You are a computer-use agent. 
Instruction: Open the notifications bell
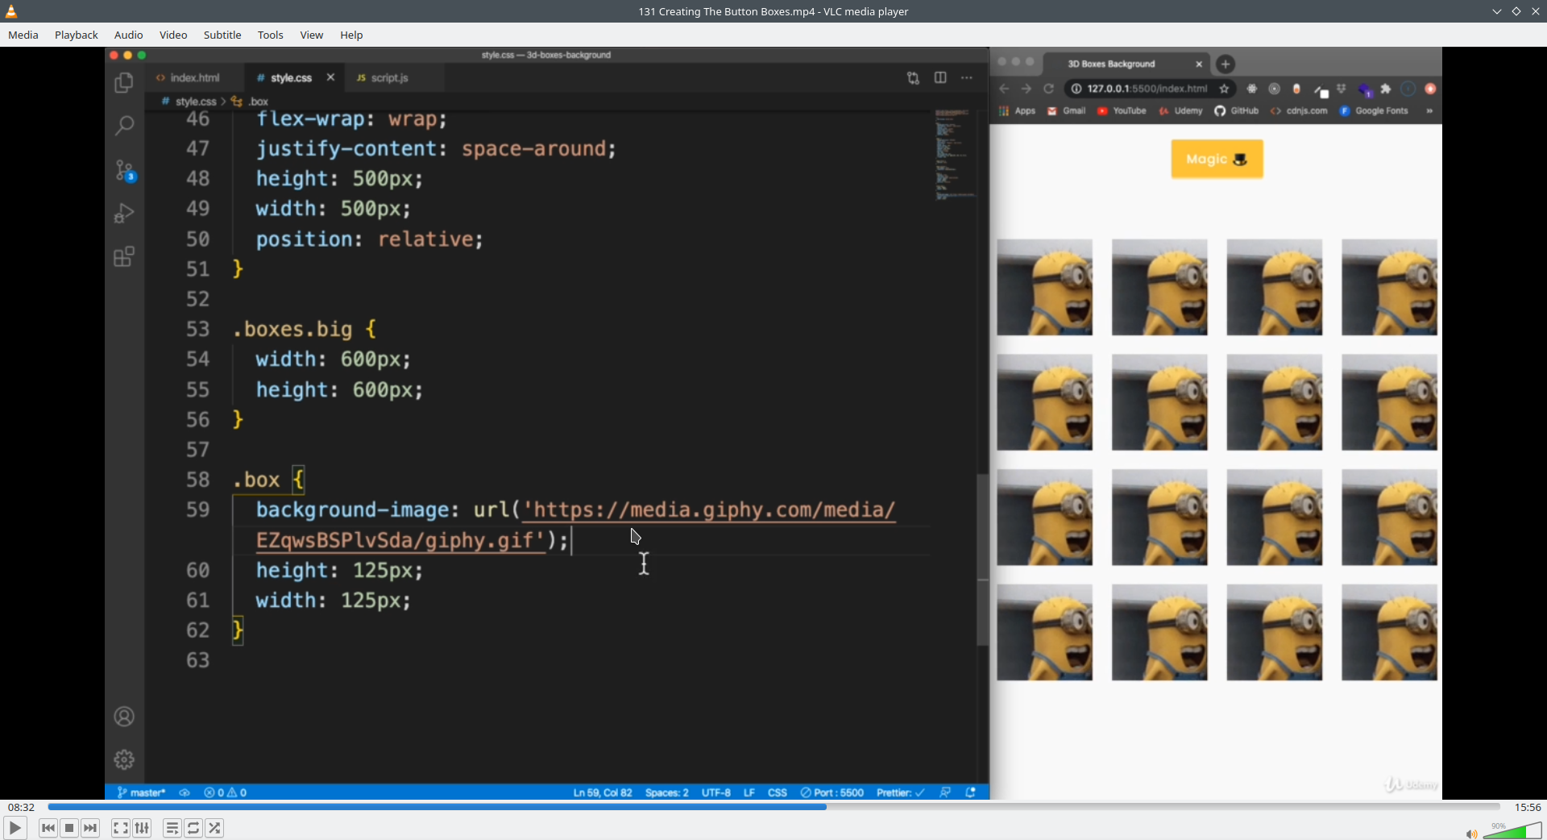(971, 793)
